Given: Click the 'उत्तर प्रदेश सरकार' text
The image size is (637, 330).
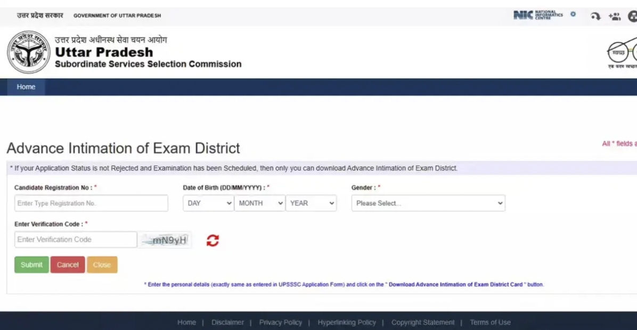Looking at the screenshot, I should 40,15.
